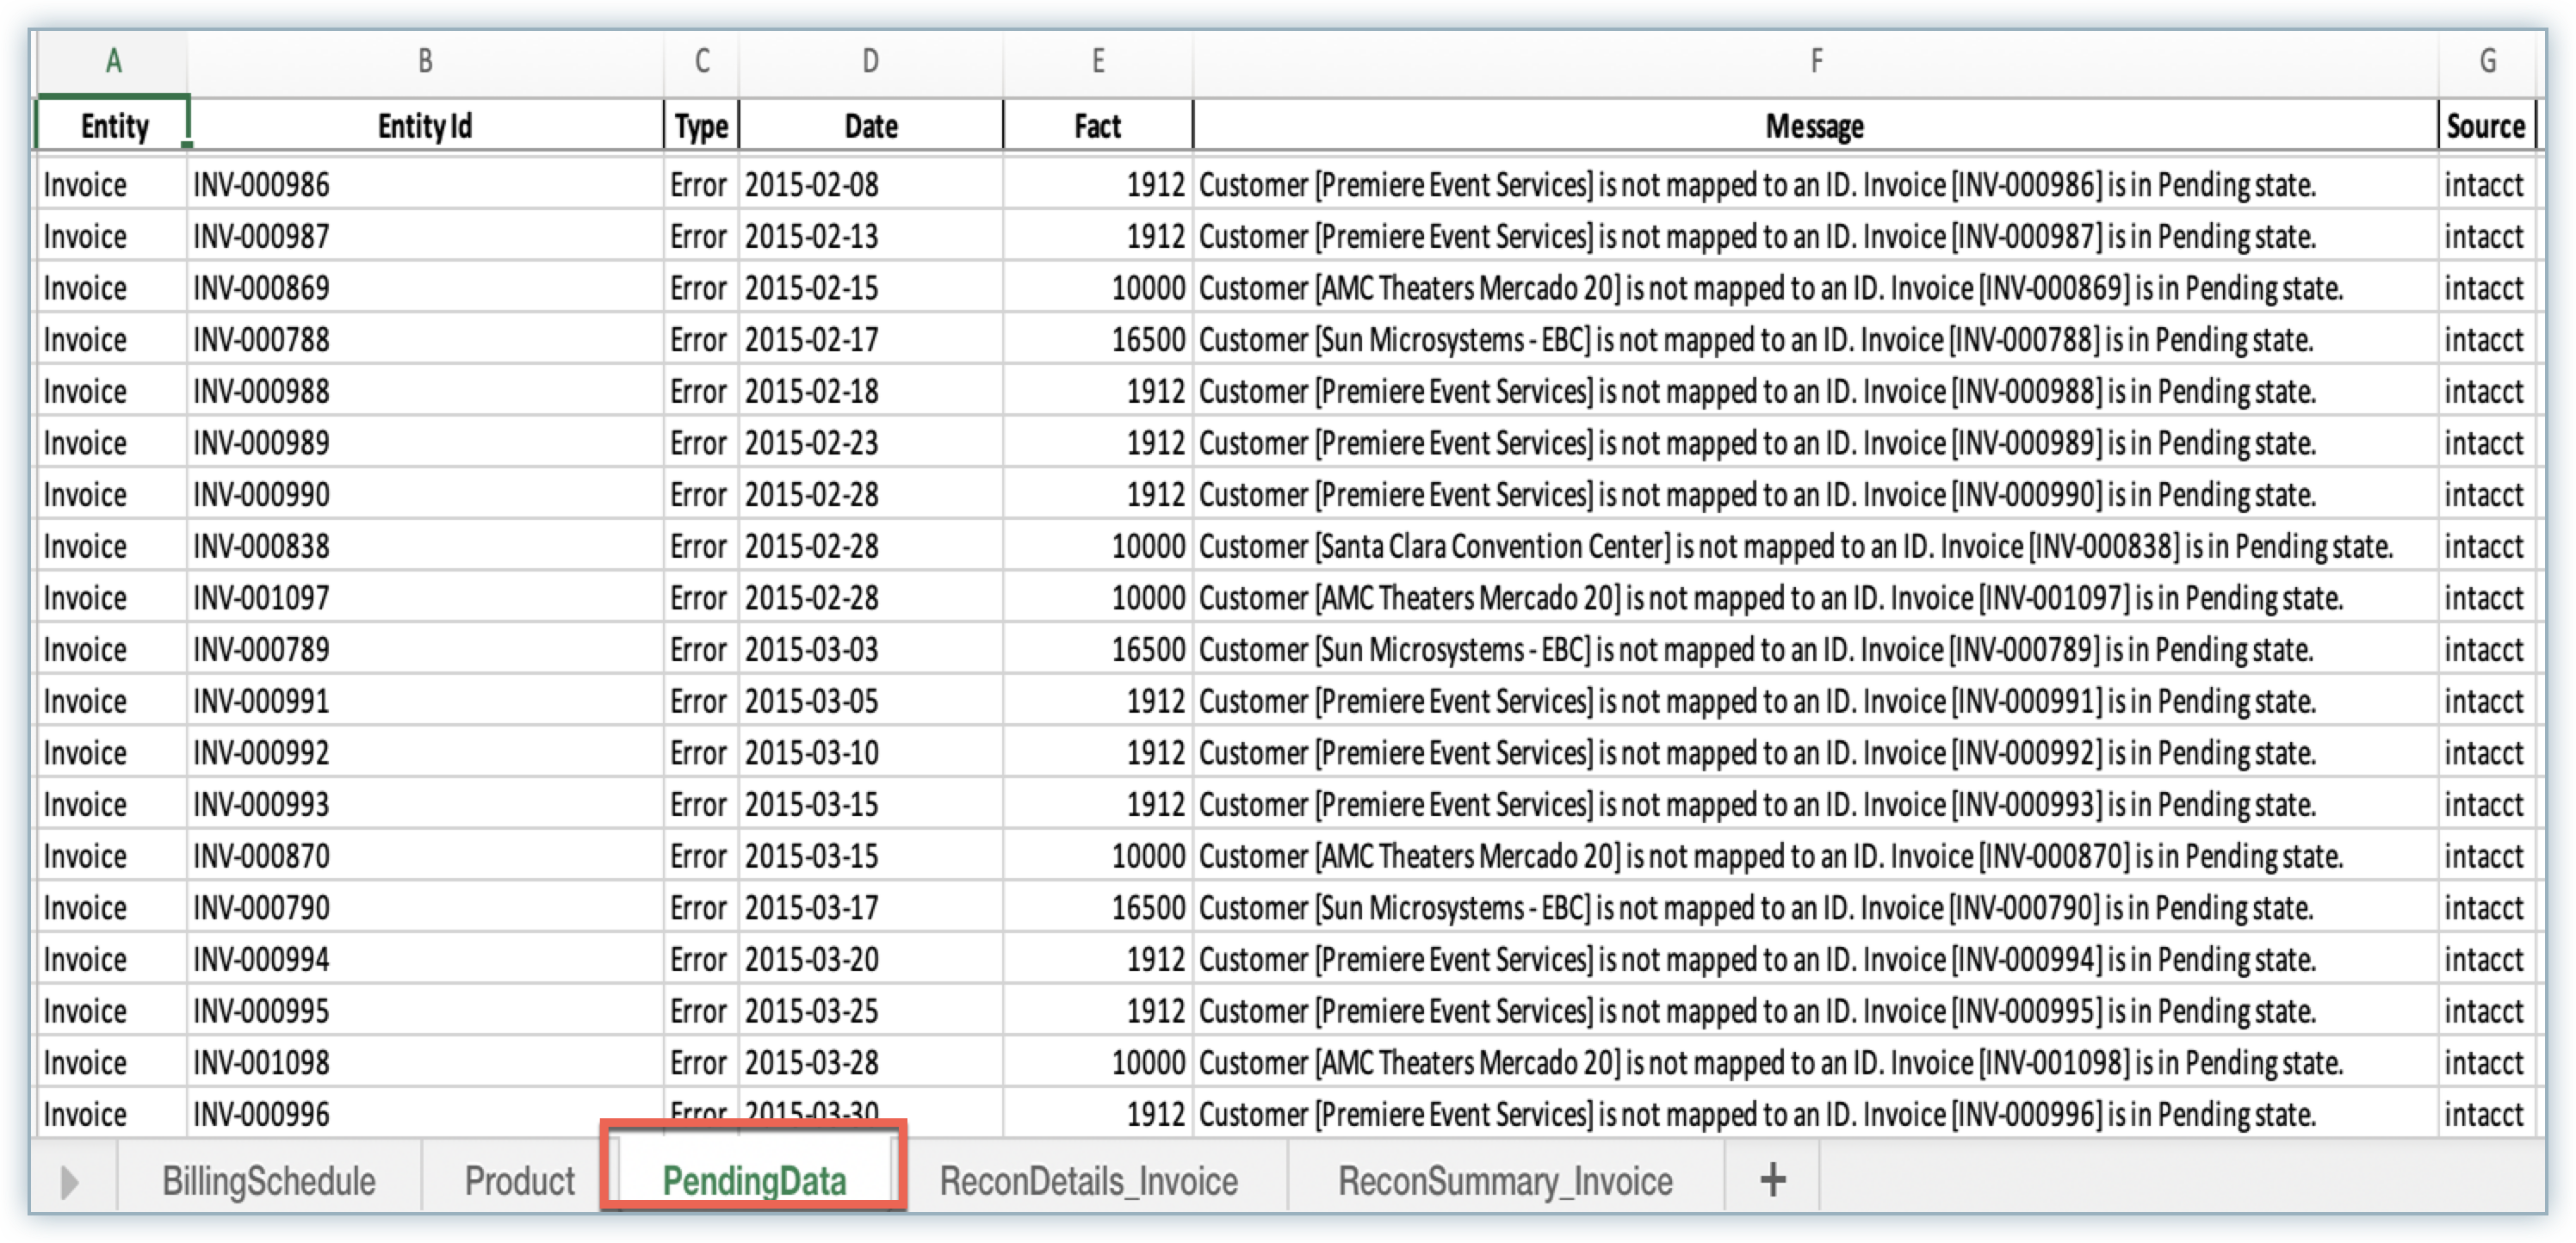
Task: Click the Message header cell
Action: pyautogui.click(x=1815, y=127)
